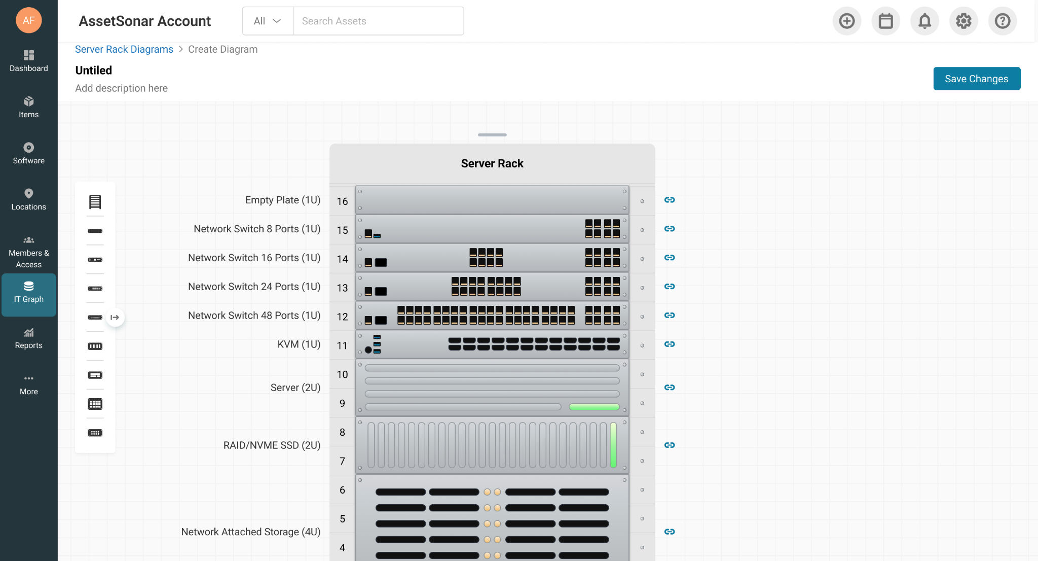Click link icon for Network Switch 24 Ports
The width and height of the screenshot is (1038, 561).
670,287
